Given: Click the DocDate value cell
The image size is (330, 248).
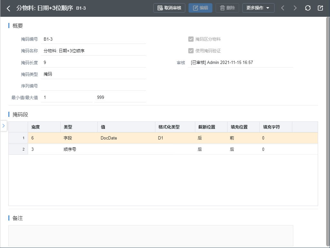Looking at the screenshot, I should tap(126, 138).
